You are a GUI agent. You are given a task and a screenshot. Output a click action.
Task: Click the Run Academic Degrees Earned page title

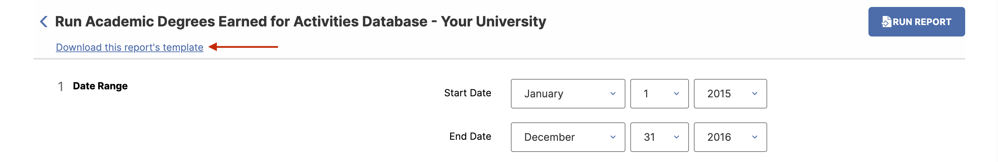(x=300, y=22)
